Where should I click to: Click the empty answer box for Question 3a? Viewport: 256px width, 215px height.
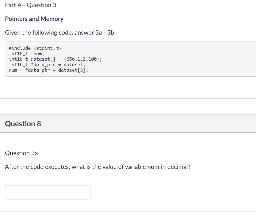pos(48,192)
